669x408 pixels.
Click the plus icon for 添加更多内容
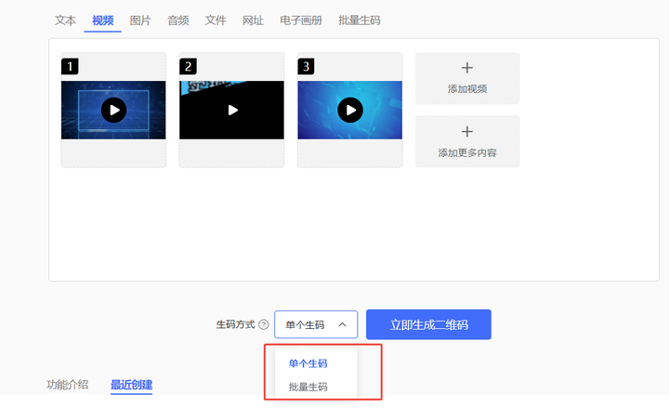click(x=467, y=132)
